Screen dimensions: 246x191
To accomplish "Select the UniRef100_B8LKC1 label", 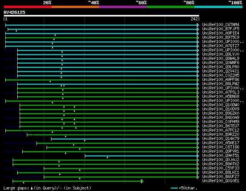I will (221, 173).
